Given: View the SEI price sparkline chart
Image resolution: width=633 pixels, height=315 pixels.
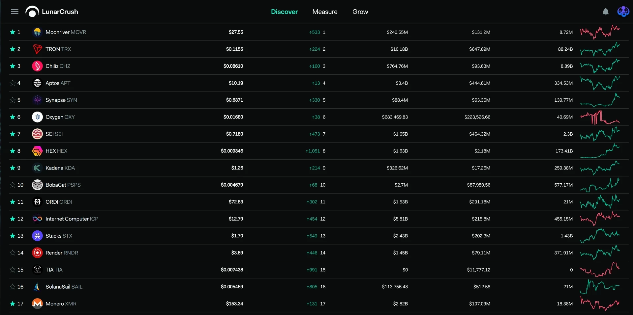Looking at the screenshot, I should click(600, 134).
